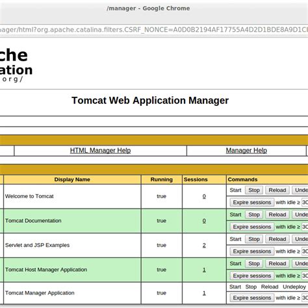
Task: Click Running value 'true' for Tomcat Manager Application
Action: click(x=162, y=293)
